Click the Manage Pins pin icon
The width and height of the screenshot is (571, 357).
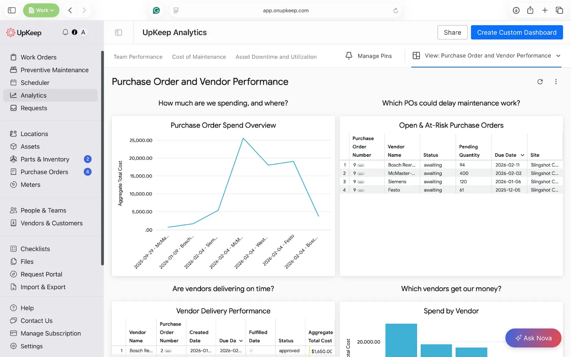click(349, 56)
